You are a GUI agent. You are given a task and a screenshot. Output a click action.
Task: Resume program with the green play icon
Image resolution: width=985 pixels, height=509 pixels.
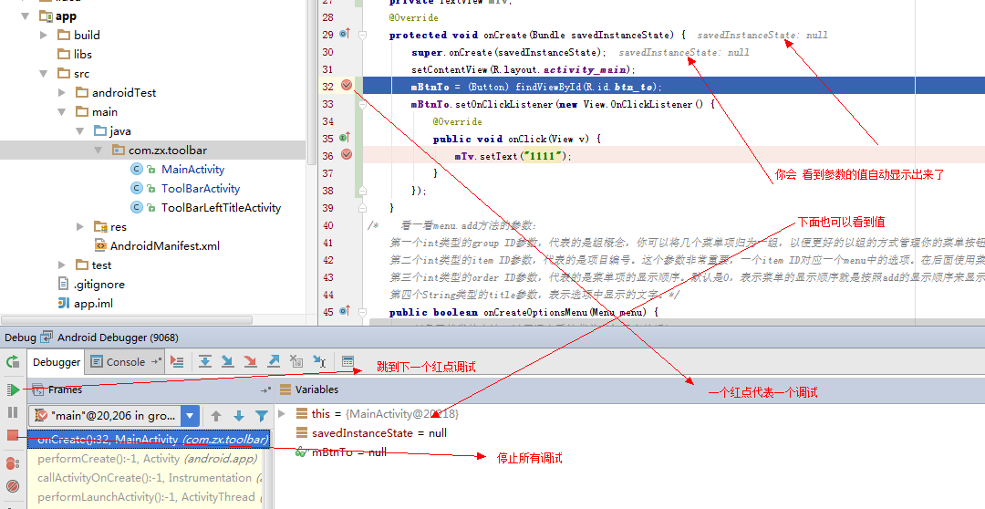pos(13,390)
